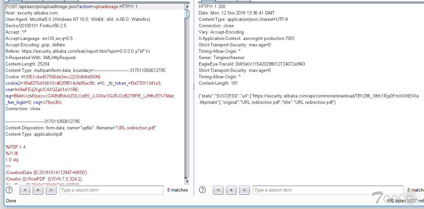The width and height of the screenshot is (424, 209).
Task: Click the Accept: */* header
Action: point(16,32)
